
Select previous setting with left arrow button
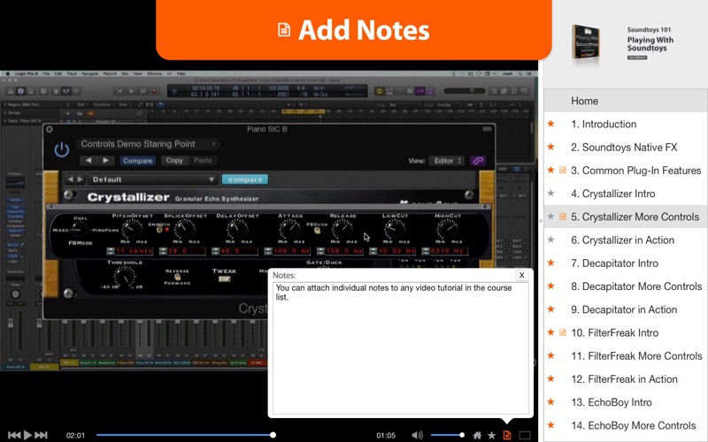coord(88,161)
